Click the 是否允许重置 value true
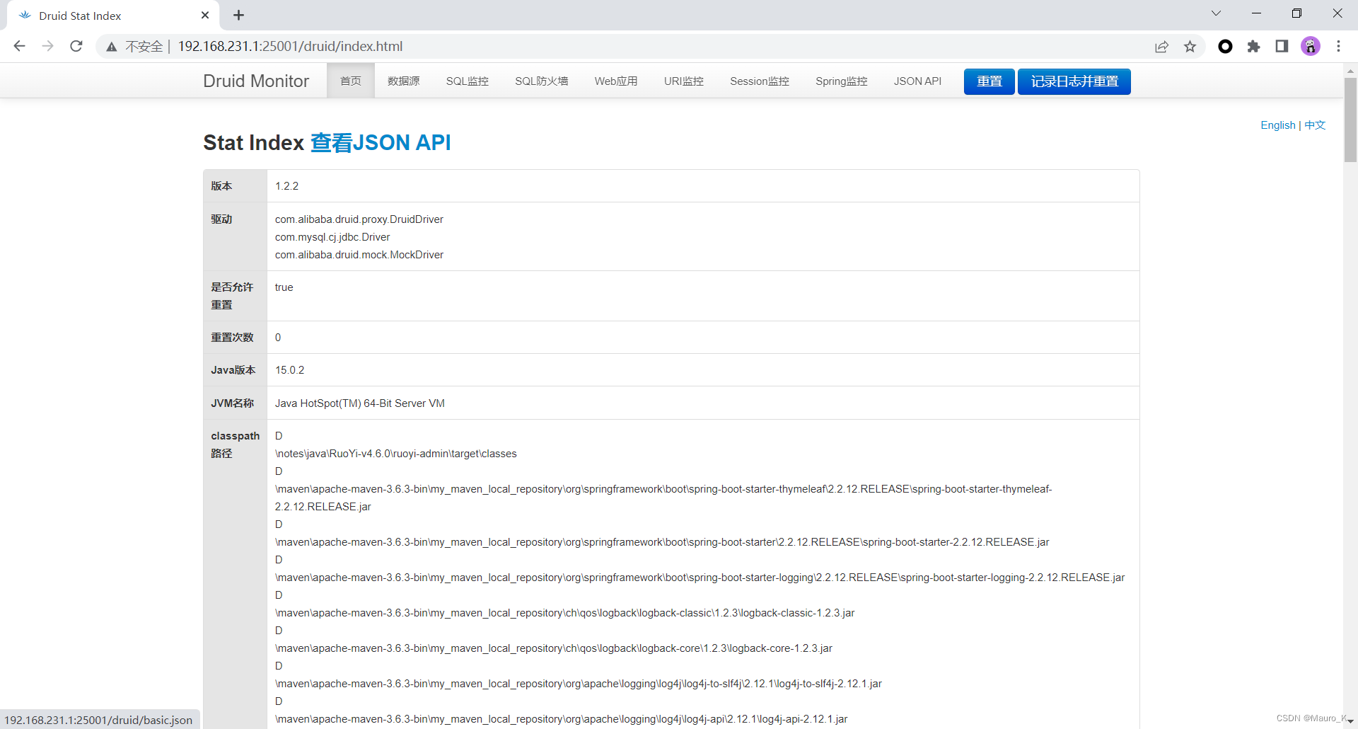Viewport: 1358px width, 729px height. 284,287
